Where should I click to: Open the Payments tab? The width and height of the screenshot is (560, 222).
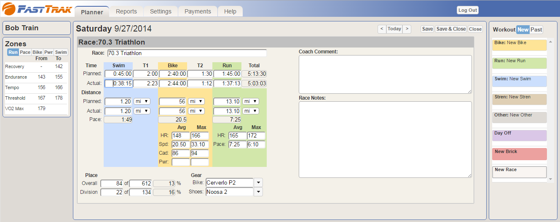(197, 11)
